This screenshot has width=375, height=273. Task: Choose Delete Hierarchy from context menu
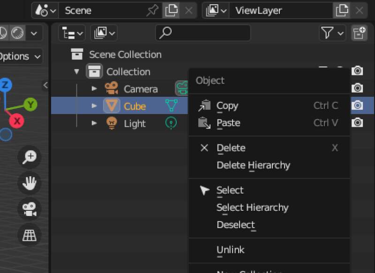[253, 165]
